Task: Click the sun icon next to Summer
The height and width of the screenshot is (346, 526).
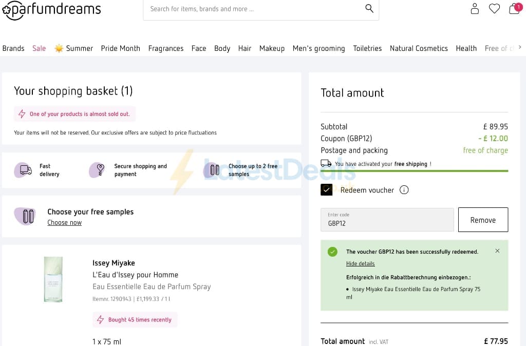Action: click(59, 48)
